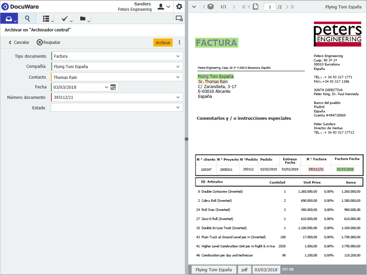This screenshot has height=275, width=367.
Task: Click the lists icon in the toolbar
Action: point(46,18)
